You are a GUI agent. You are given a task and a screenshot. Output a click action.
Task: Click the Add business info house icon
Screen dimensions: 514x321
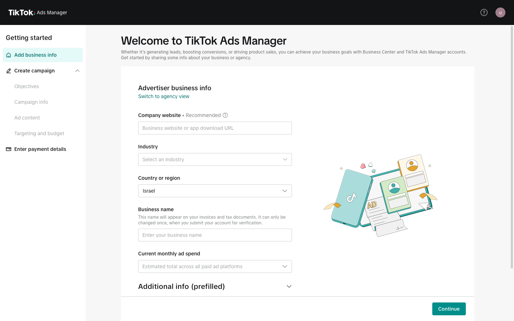pos(9,55)
